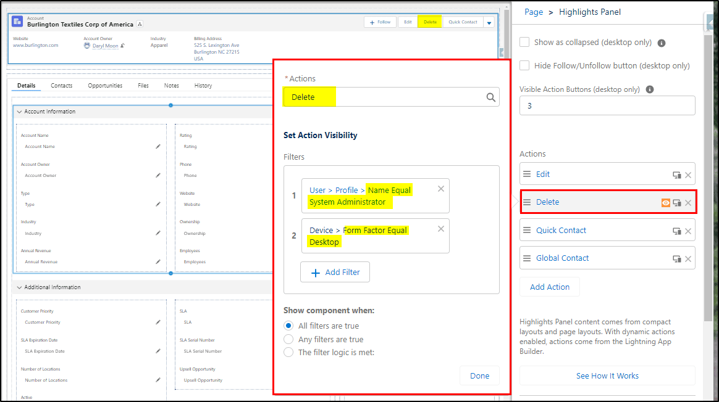719x402 pixels.
Task: Click info icon next to Show as collapsed
Action: click(x=661, y=43)
